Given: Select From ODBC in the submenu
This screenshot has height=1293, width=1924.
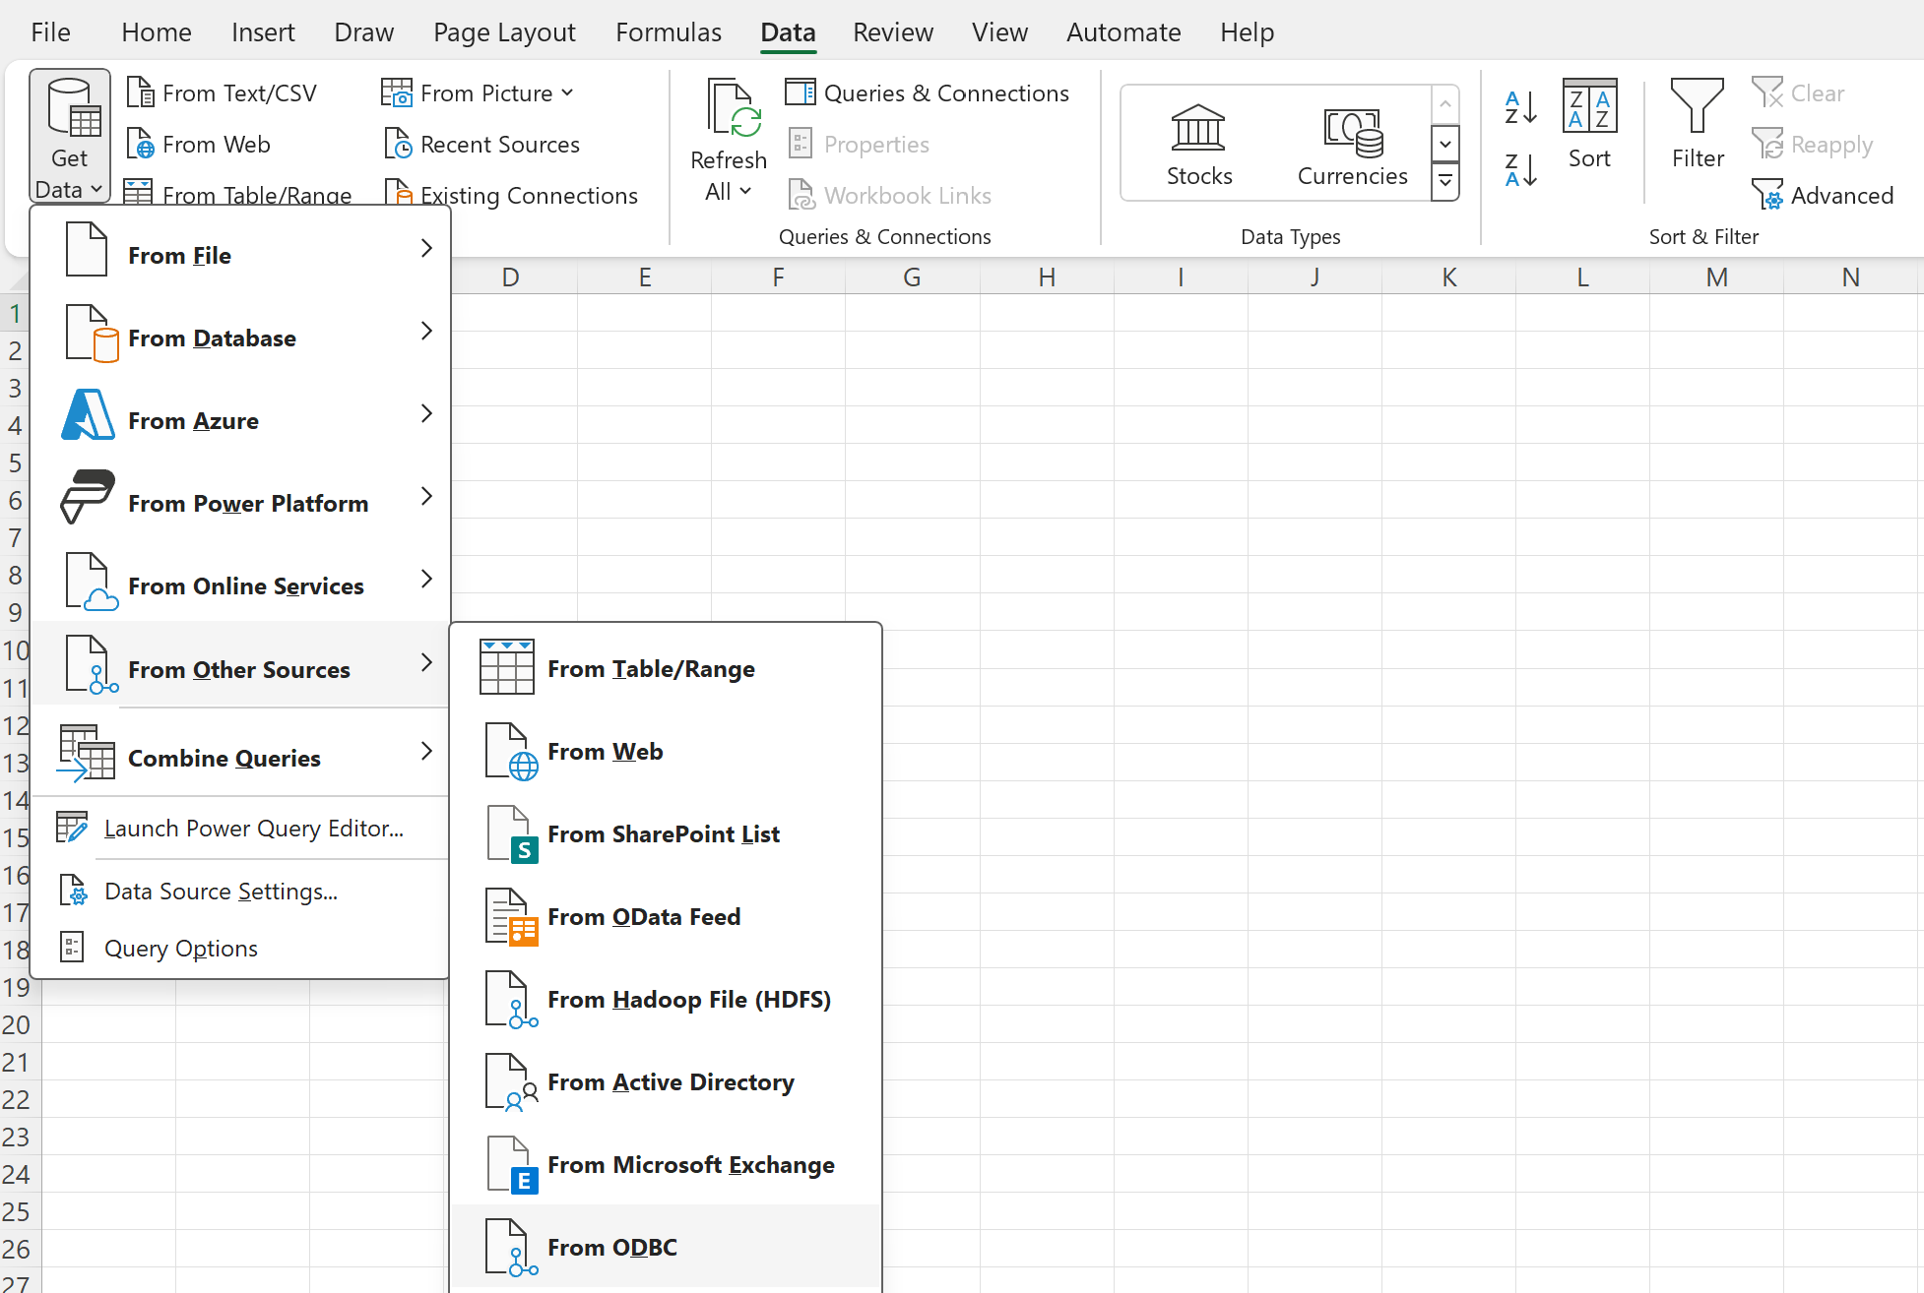Looking at the screenshot, I should click(612, 1247).
